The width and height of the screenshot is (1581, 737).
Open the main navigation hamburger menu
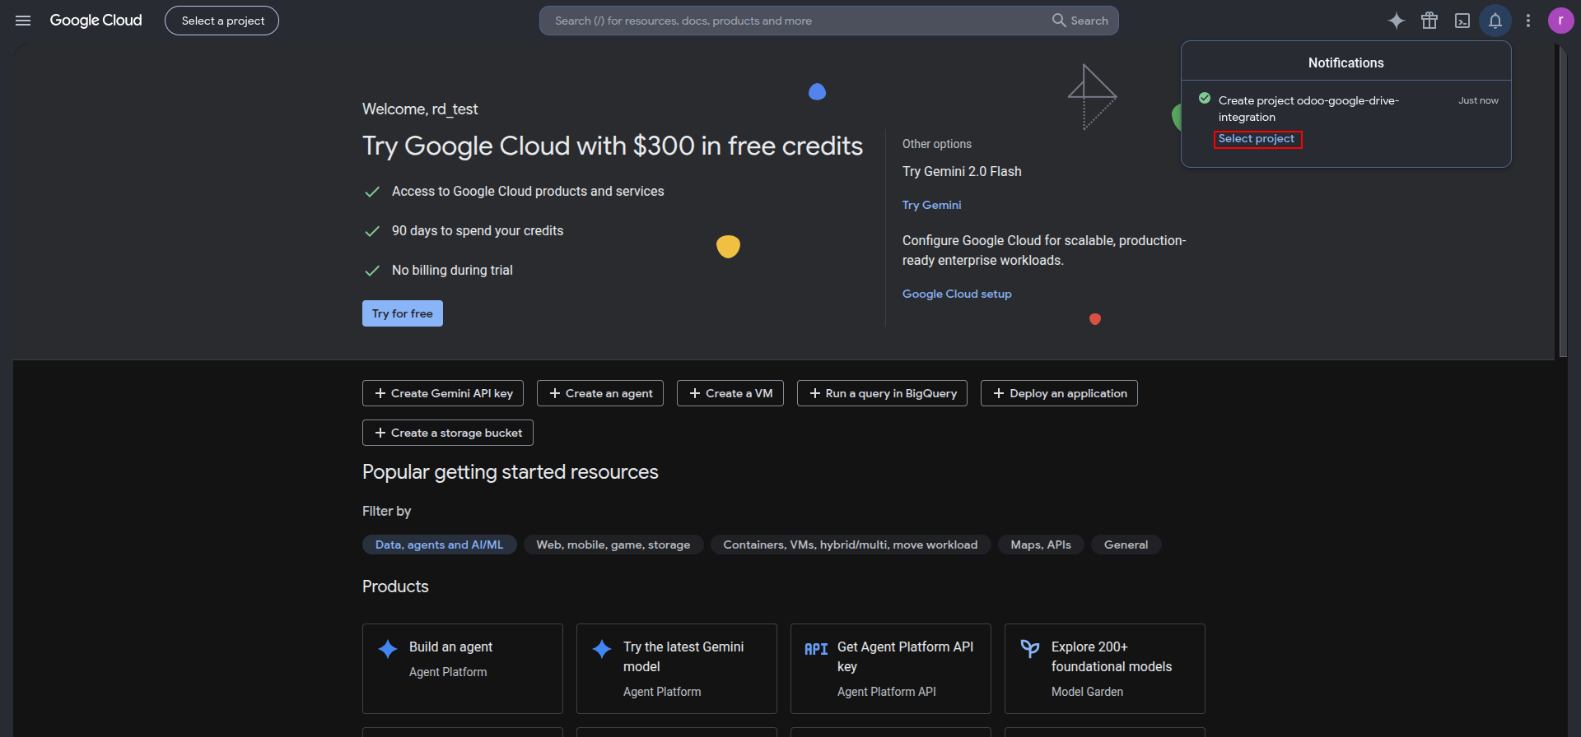coord(23,21)
